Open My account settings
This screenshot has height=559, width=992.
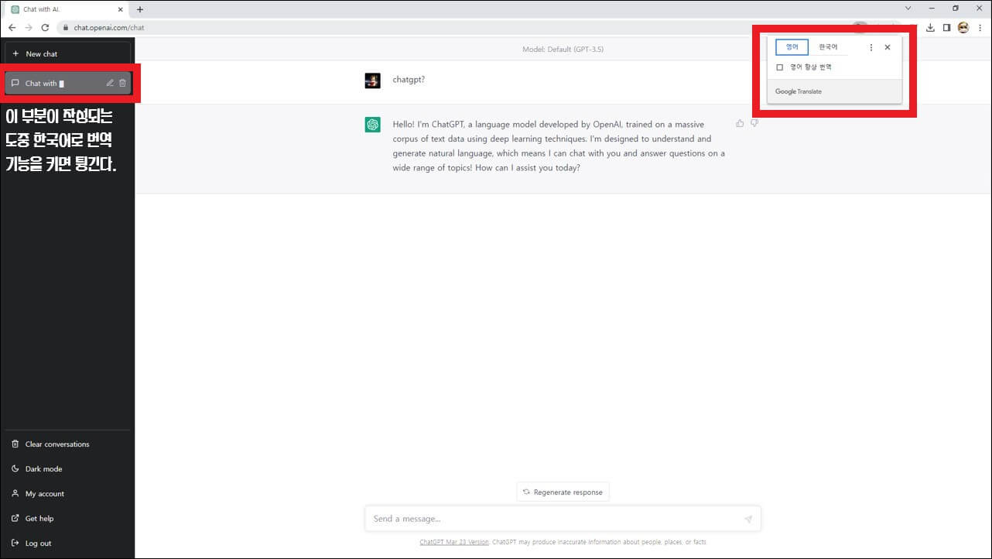(67, 494)
